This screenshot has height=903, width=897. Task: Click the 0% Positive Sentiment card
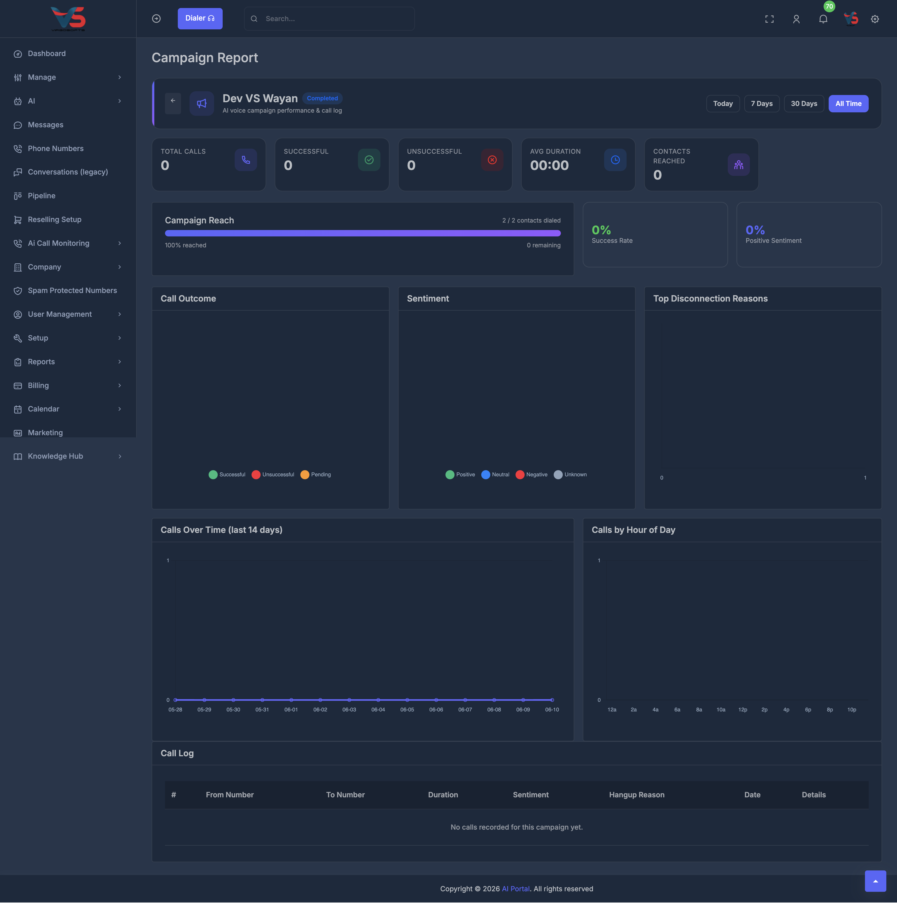[x=809, y=235]
